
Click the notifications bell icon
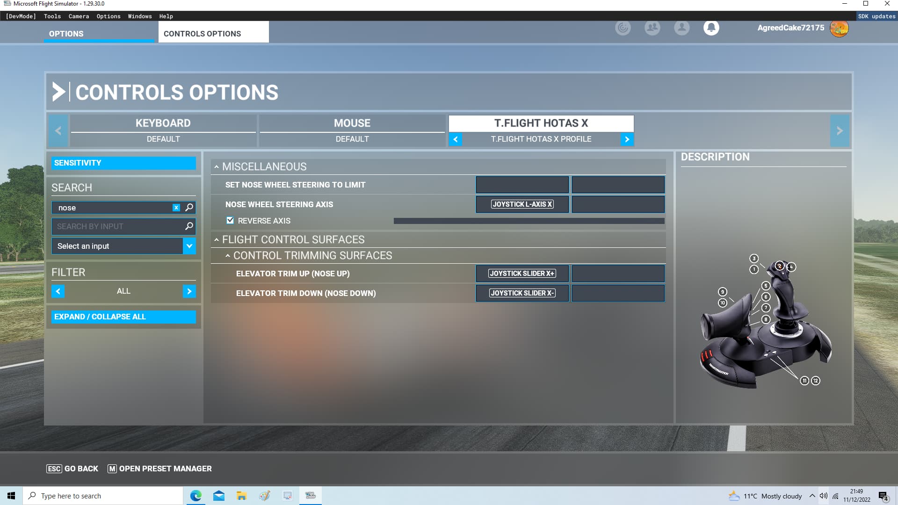pyautogui.click(x=711, y=28)
